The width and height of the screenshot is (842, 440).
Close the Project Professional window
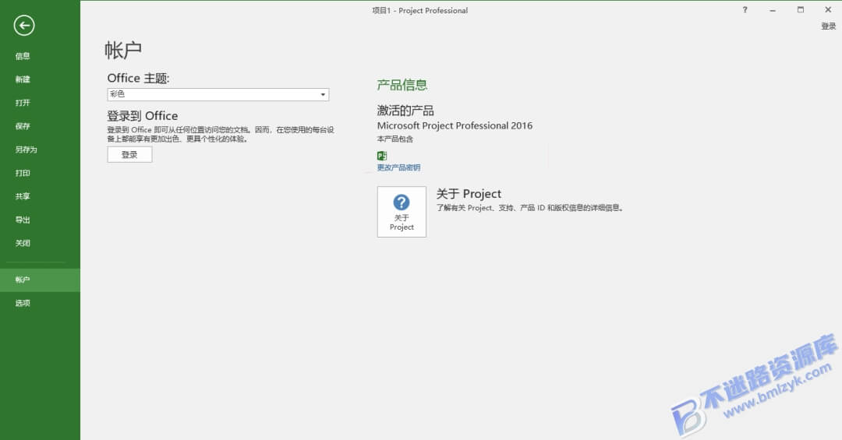click(828, 9)
